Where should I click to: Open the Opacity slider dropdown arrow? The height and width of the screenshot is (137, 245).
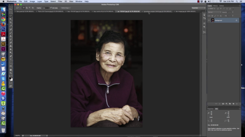(x=233, y=12)
